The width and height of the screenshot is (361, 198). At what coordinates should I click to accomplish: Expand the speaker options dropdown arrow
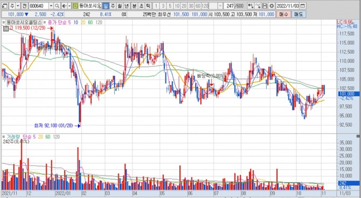(70, 6)
